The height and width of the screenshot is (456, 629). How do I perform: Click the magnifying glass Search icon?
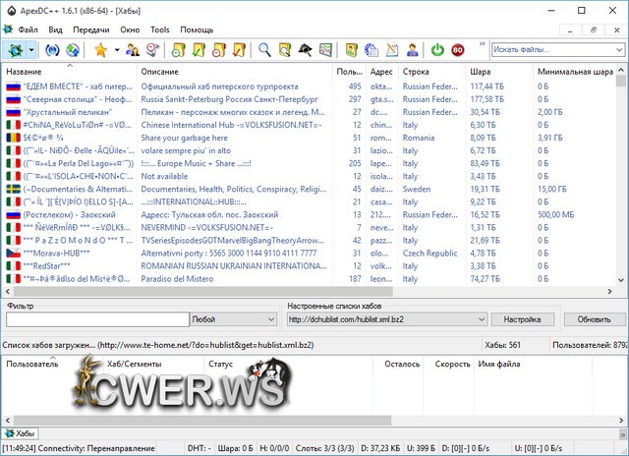tap(264, 50)
